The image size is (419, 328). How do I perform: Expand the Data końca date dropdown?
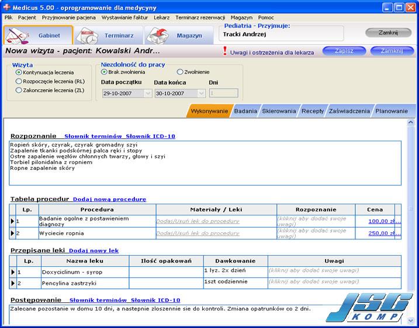201,93
